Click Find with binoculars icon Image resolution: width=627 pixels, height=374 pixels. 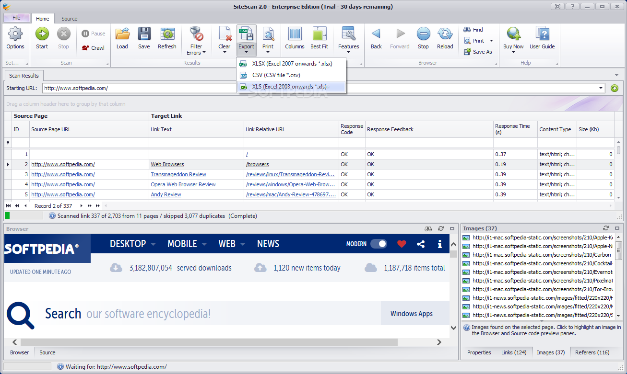click(473, 30)
